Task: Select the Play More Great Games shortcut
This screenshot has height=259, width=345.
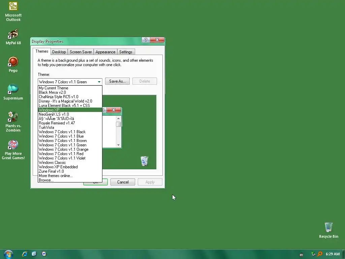Action: coord(13,150)
